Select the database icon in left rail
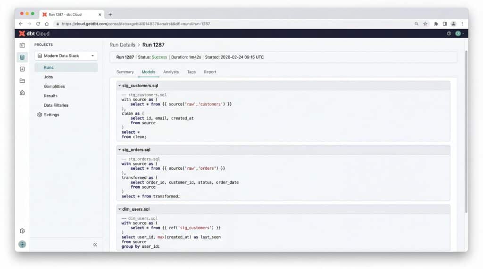 coord(22,57)
